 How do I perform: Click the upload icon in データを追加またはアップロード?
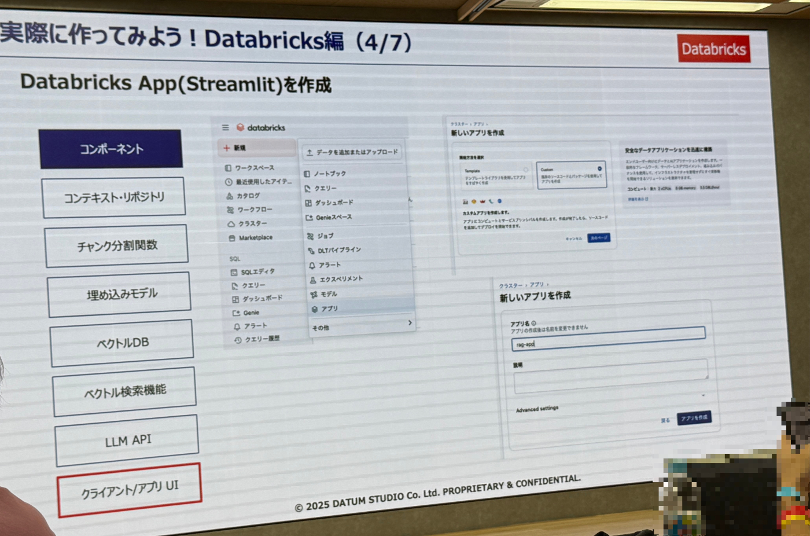(310, 152)
